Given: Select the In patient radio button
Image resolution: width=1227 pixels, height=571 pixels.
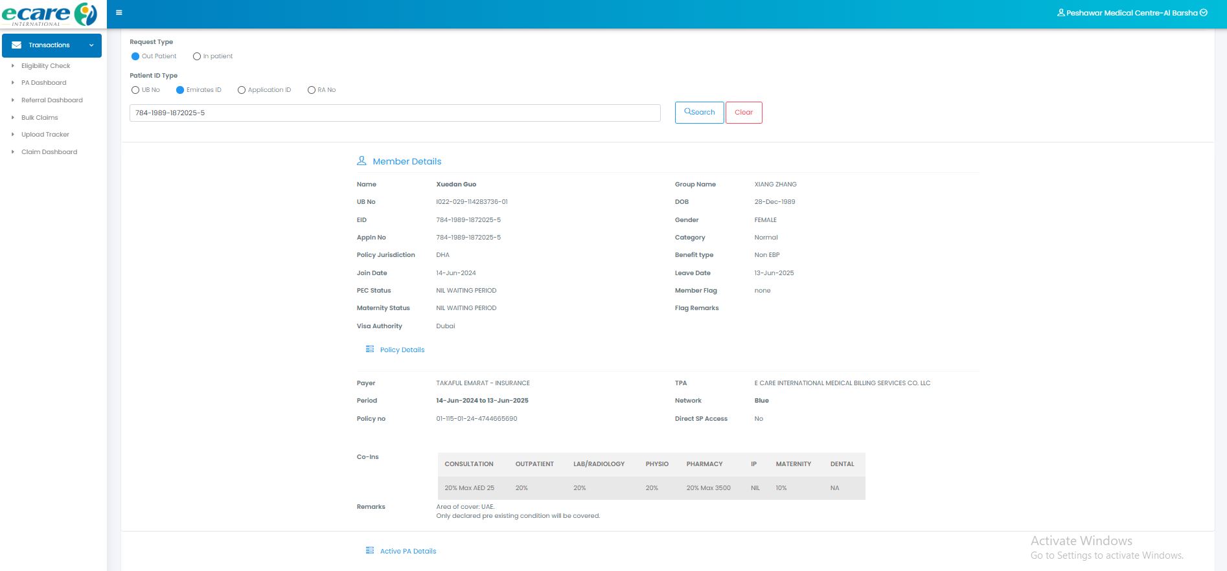Looking at the screenshot, I should [x=197, y=56].
